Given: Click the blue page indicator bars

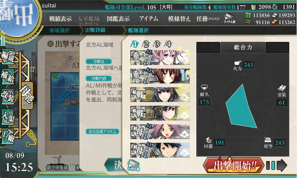Looking at the screenshot, I should click(271, 165).
